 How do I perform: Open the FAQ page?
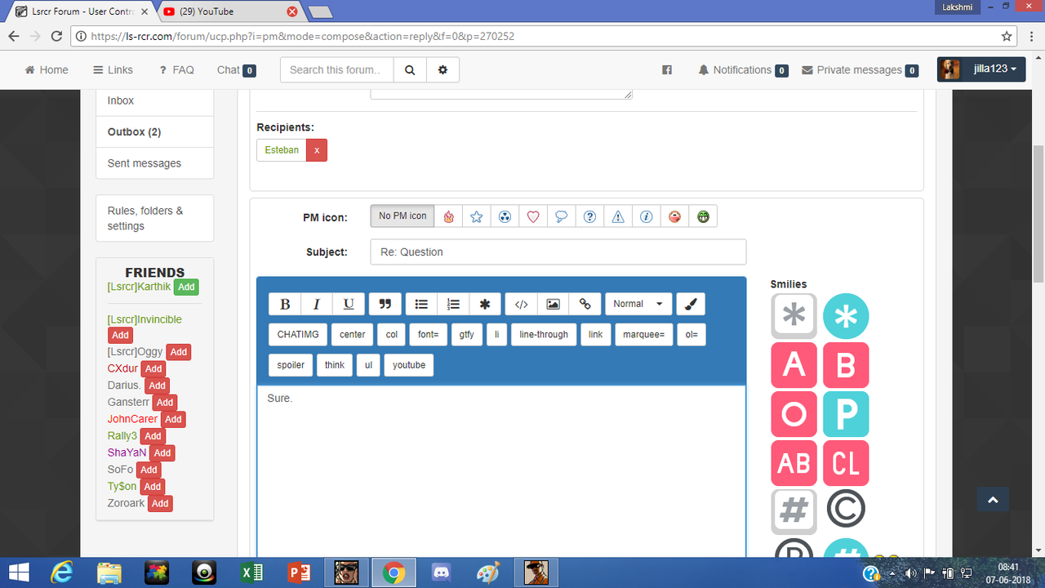point(176,70)
